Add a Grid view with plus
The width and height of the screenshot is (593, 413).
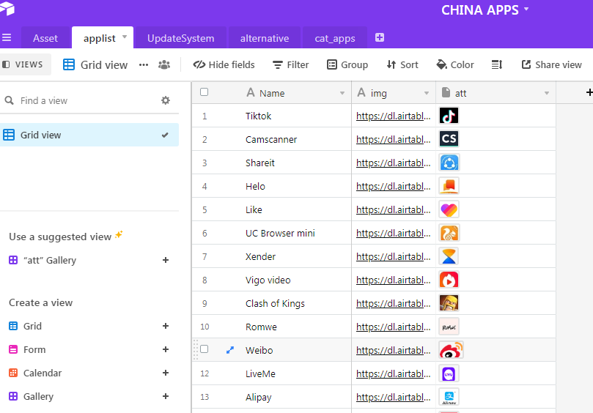coord(165,326)
